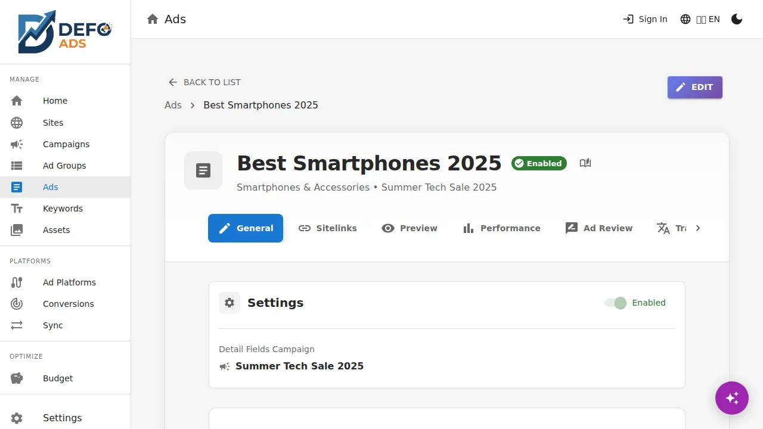This screenshot has width=763, height=429.
Task: Click the Keywords text icon
Action: point(17,209)
